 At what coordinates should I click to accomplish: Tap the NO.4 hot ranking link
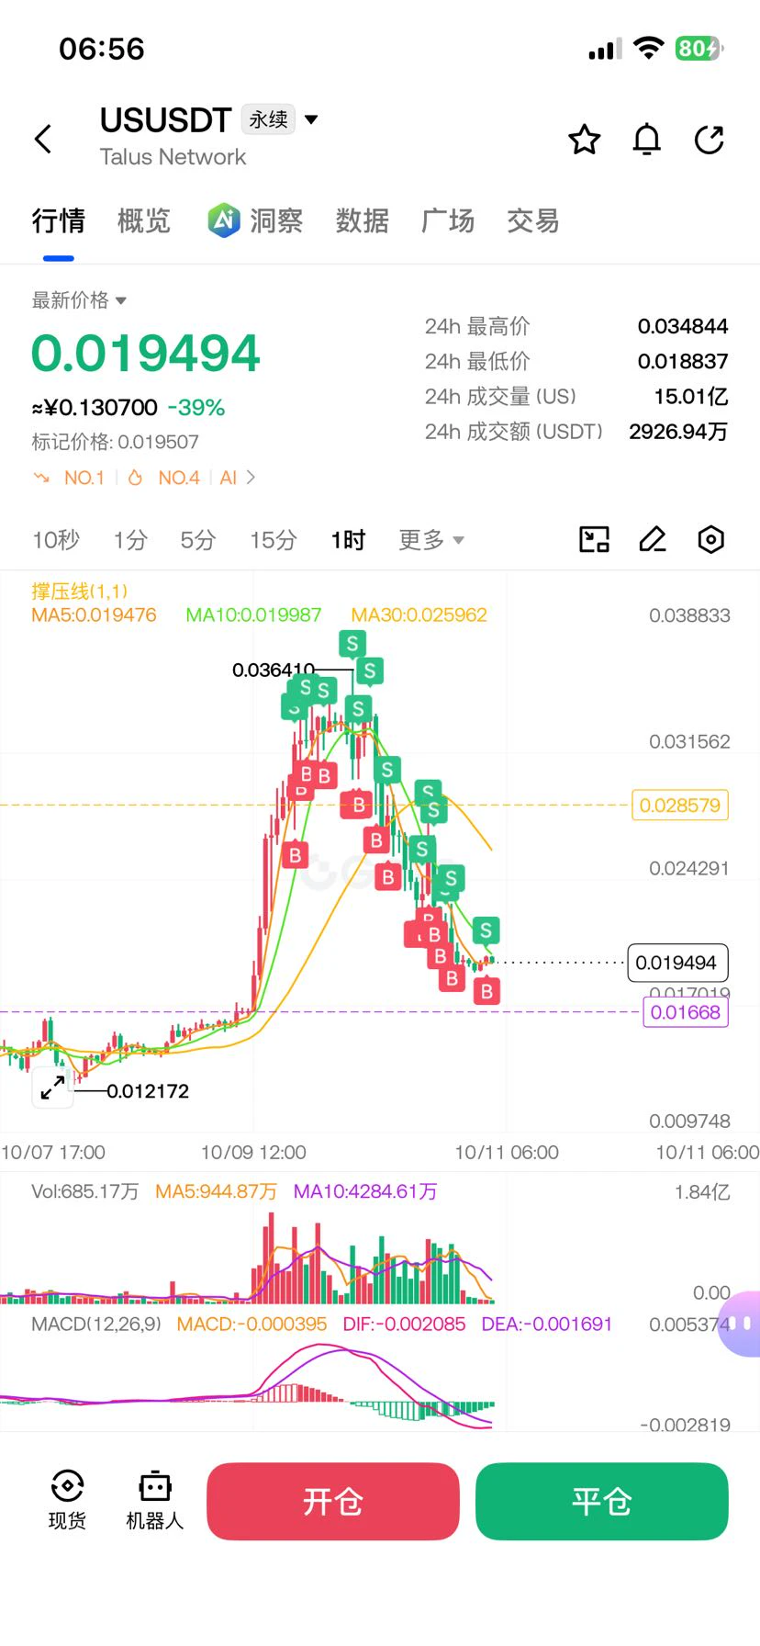click(179, 478)
